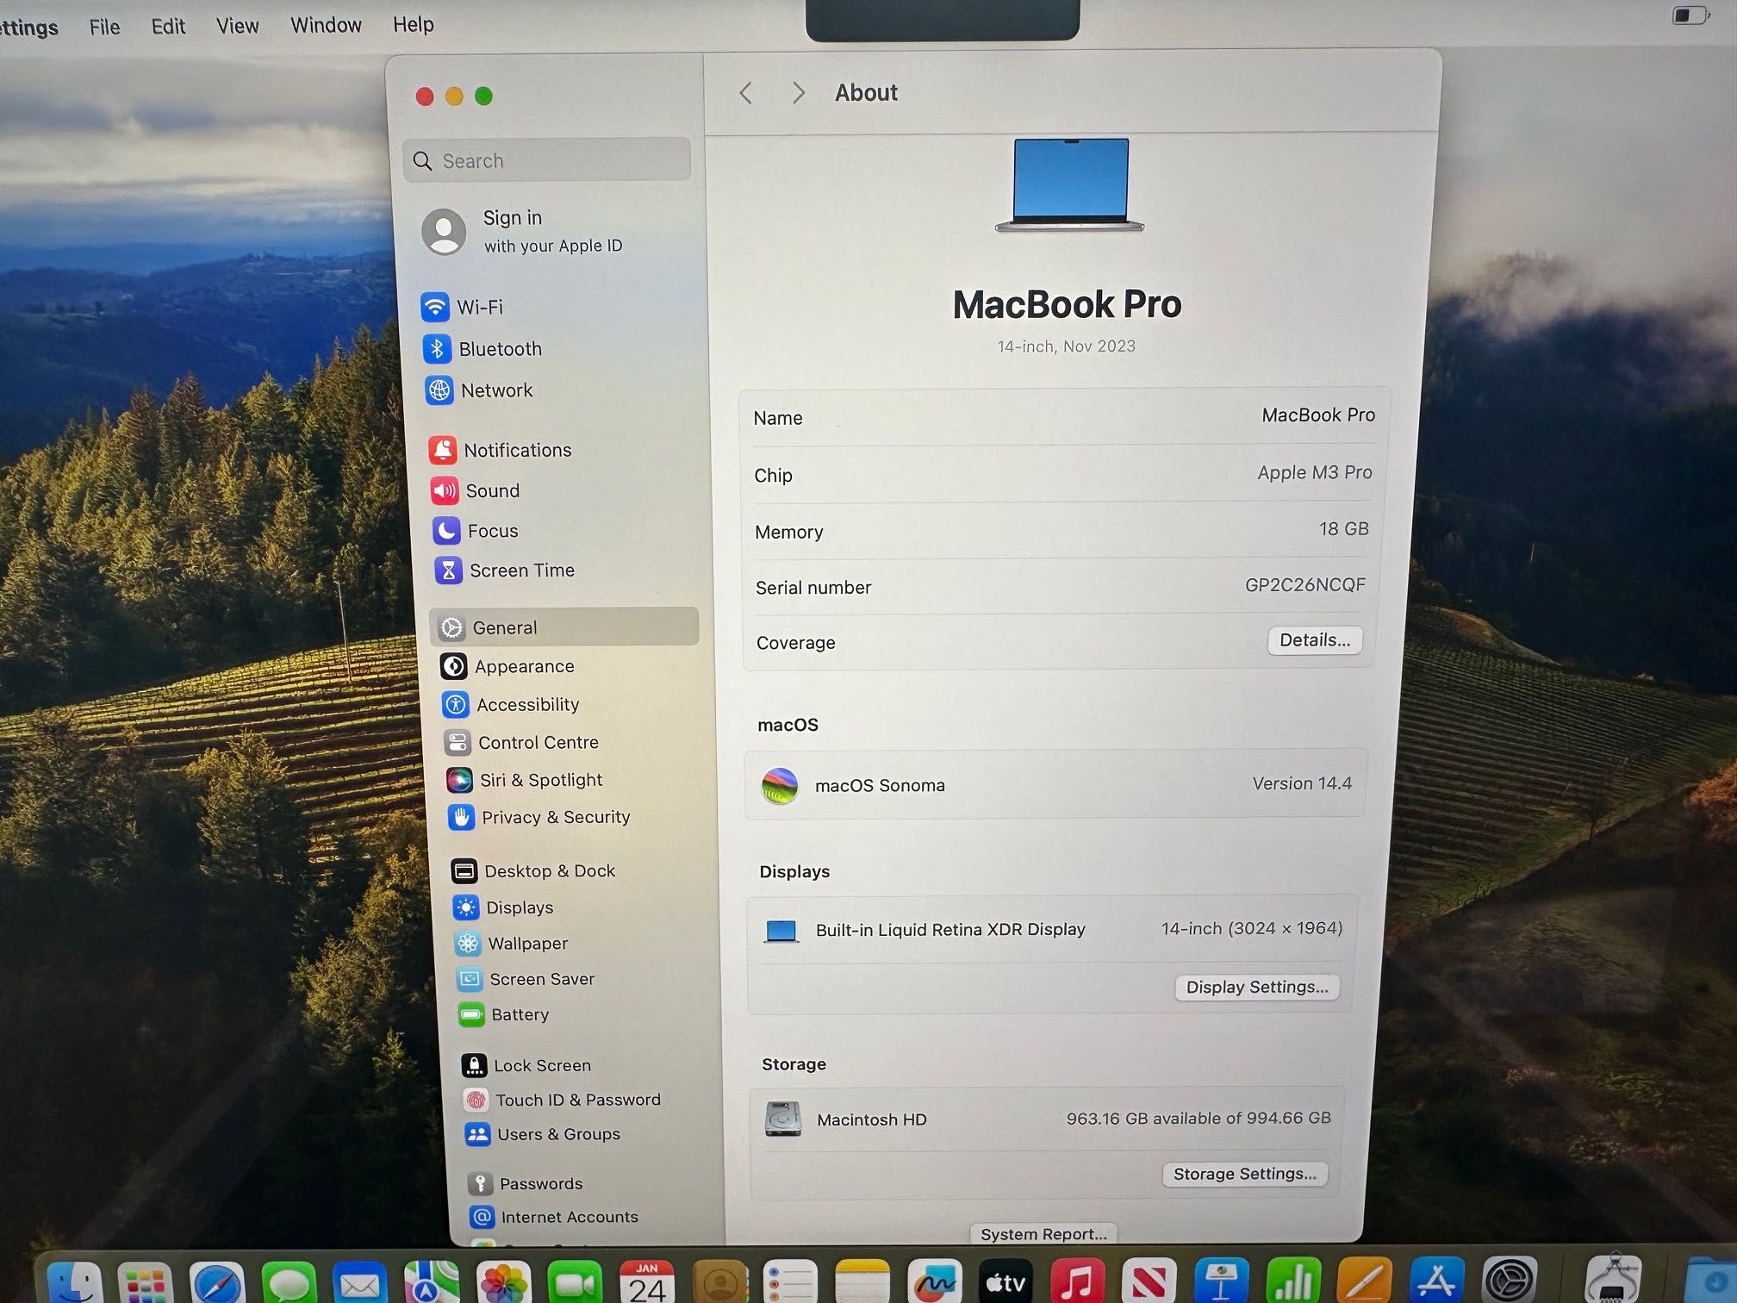Screen dimensions: 1737x1303
Task: Open Notifications settings
Action: (x=501, y=450)
